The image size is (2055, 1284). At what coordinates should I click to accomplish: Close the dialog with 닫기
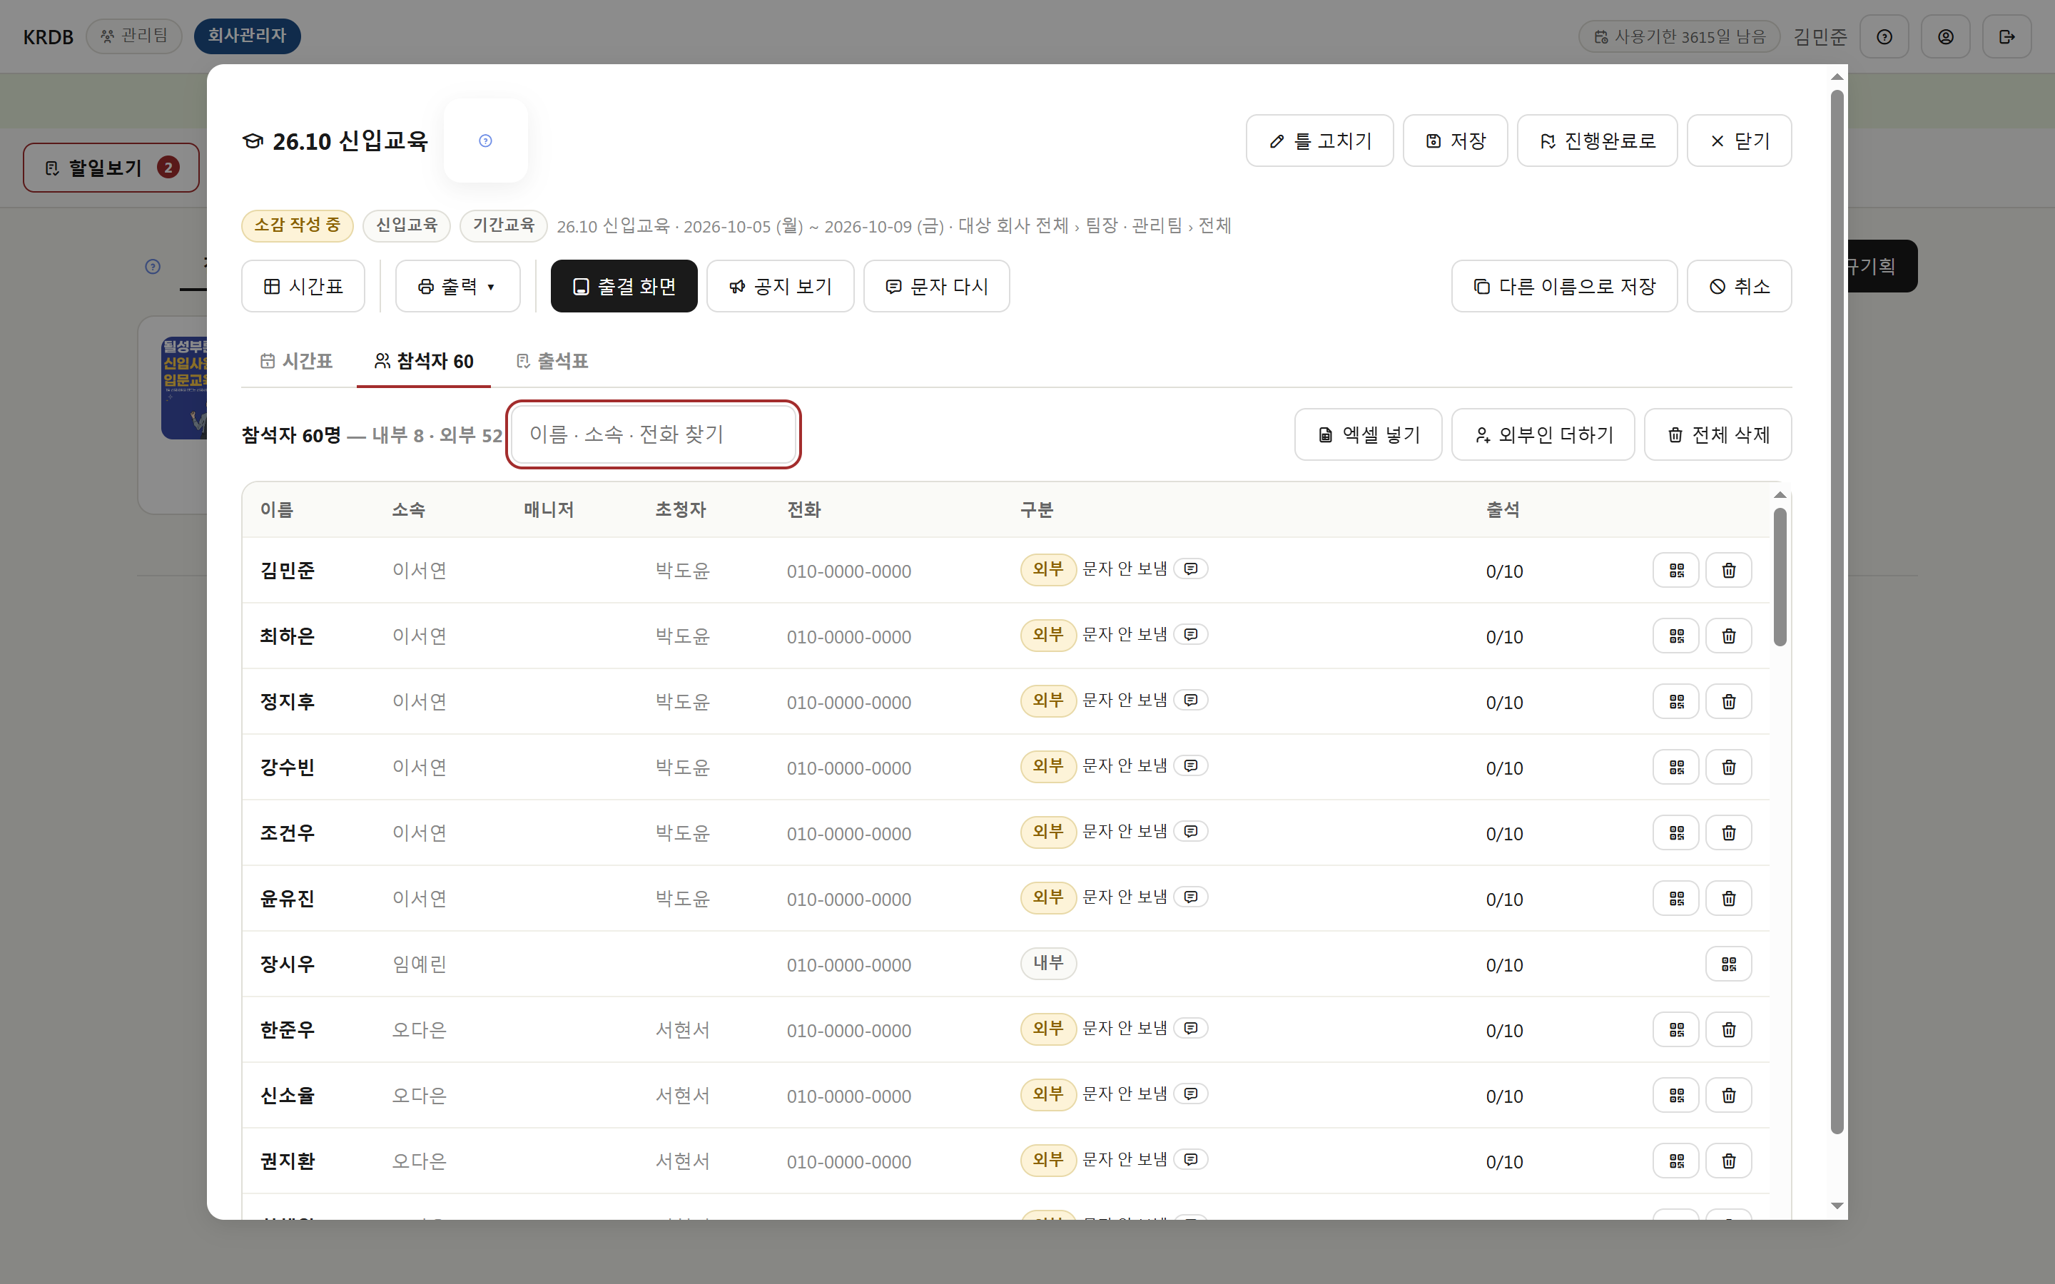click(1738, 141)
